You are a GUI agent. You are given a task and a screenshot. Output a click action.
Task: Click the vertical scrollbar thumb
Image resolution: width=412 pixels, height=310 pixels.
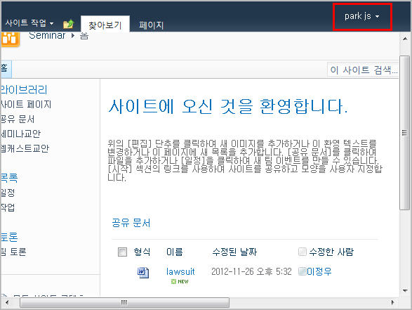[405, 133]
